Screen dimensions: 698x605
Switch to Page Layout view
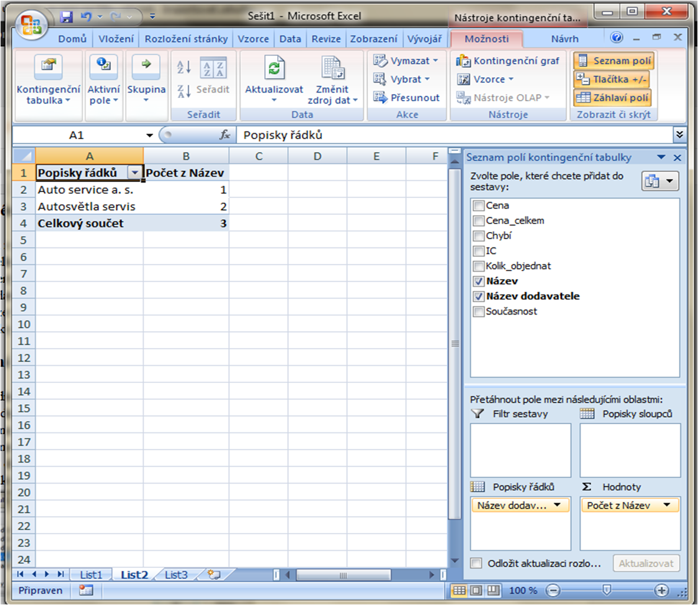(x=476, y=590)
